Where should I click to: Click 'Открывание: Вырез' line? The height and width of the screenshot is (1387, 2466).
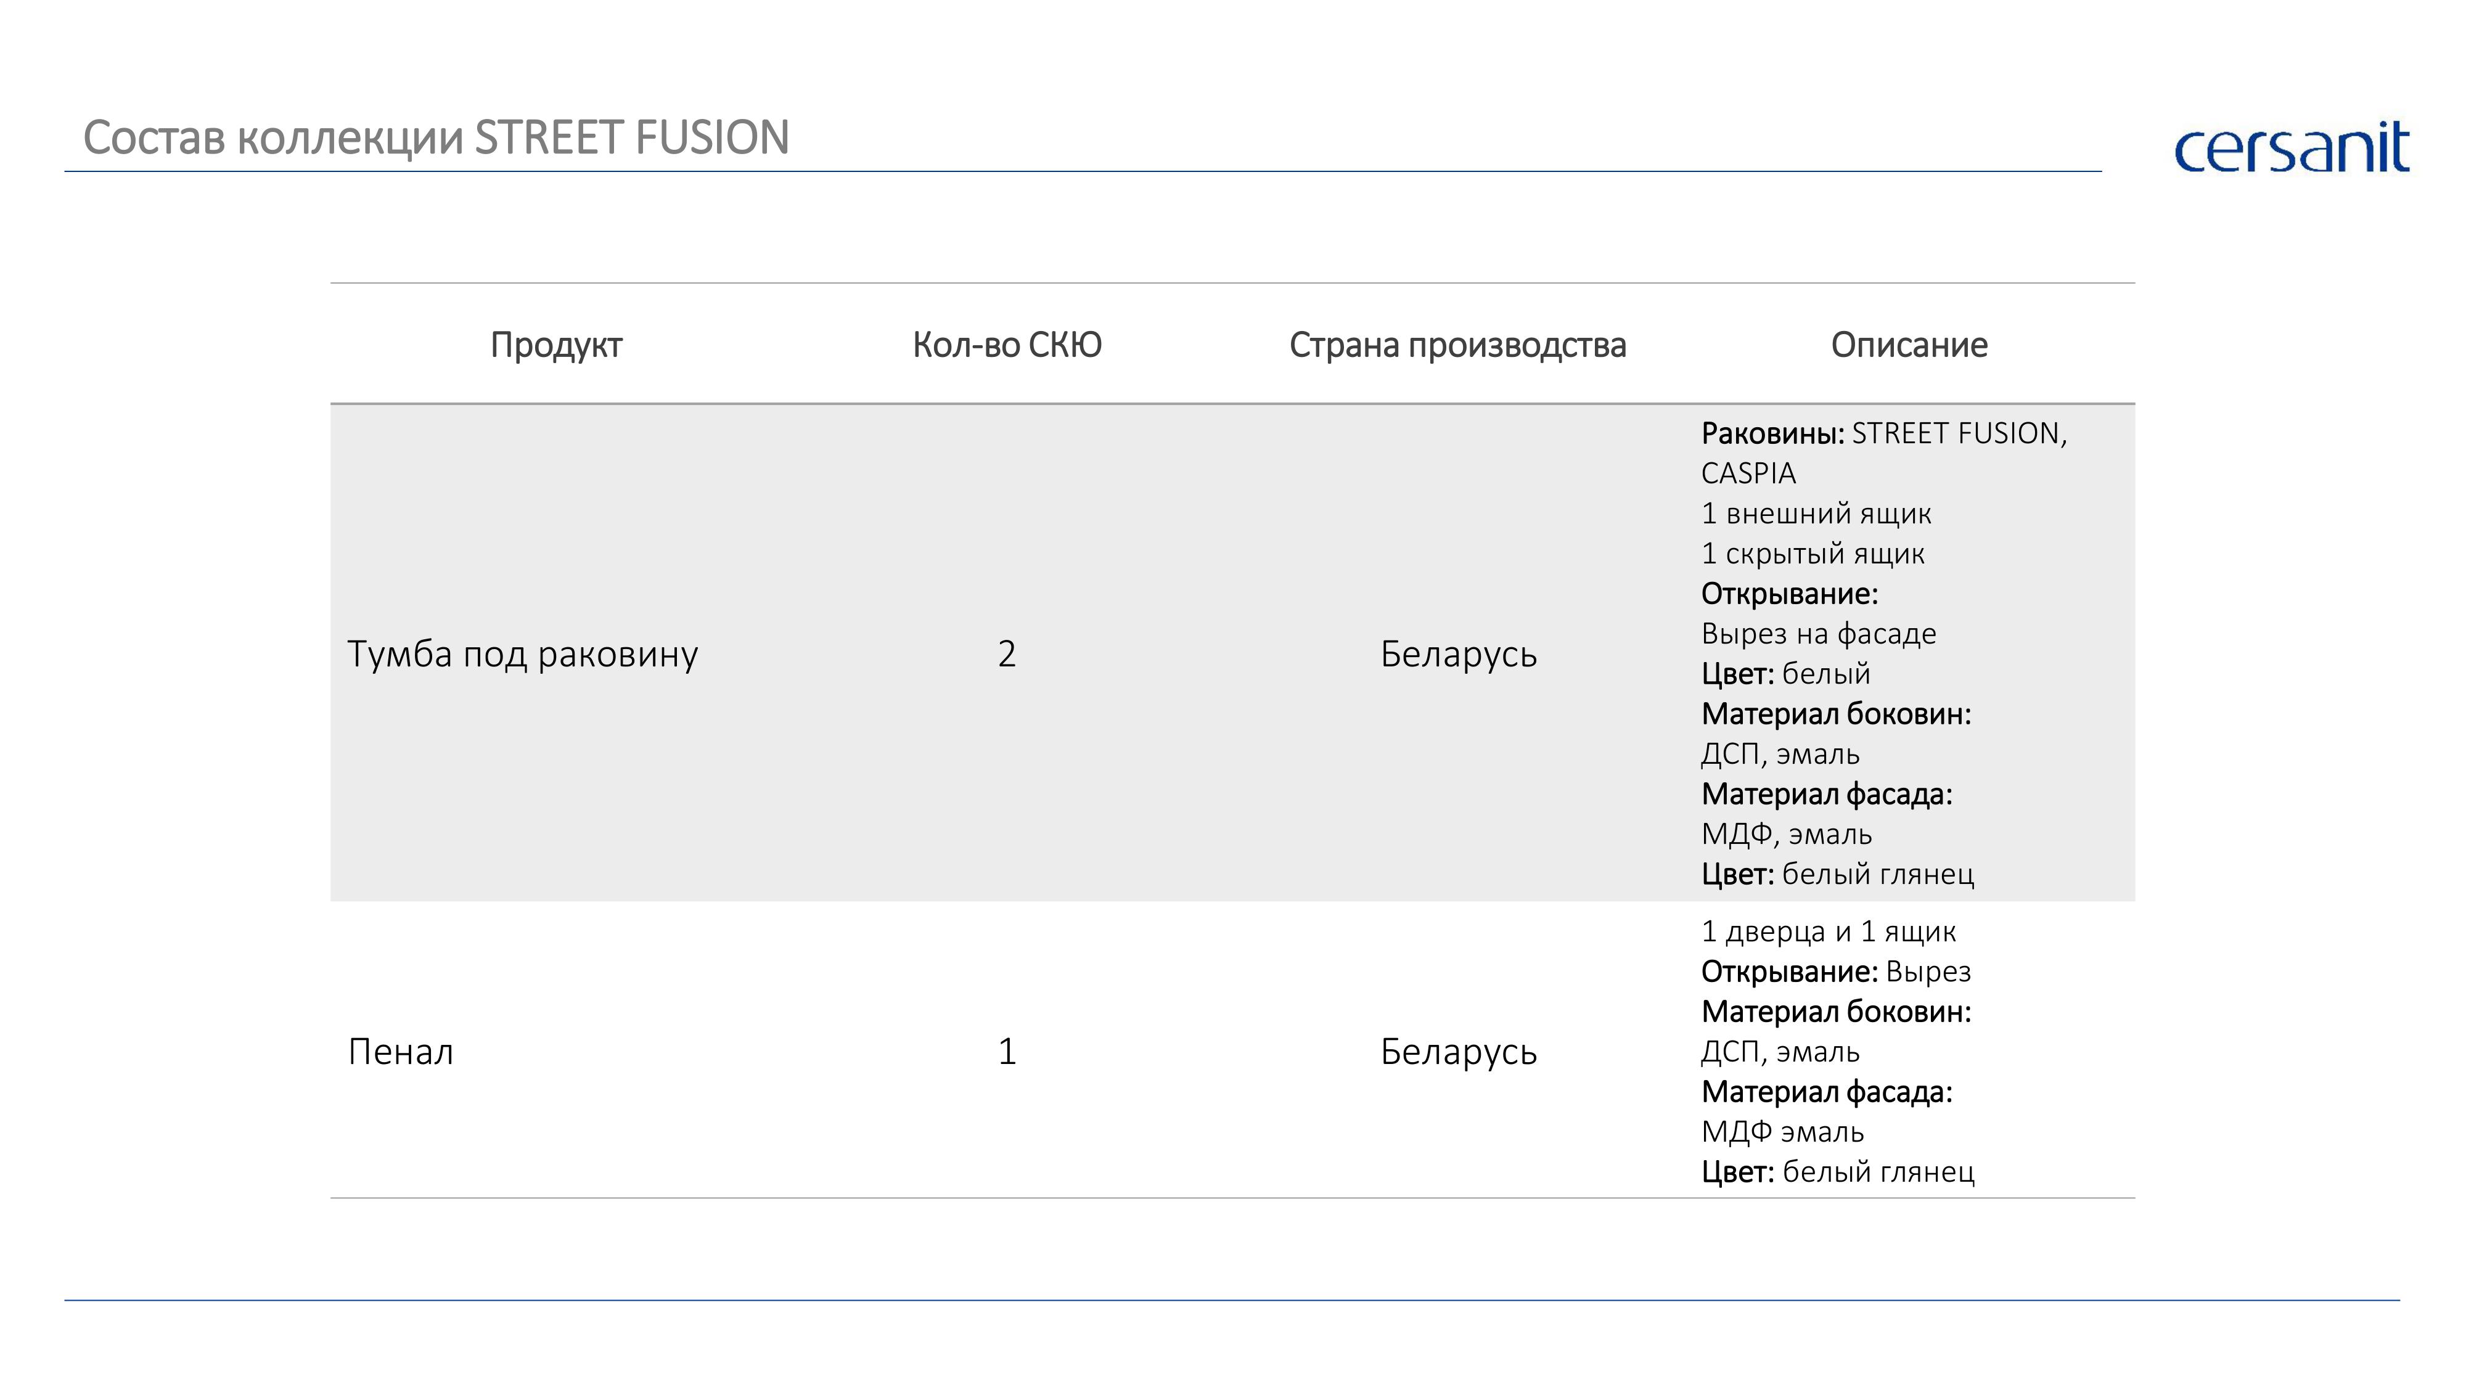(1836, 972)
